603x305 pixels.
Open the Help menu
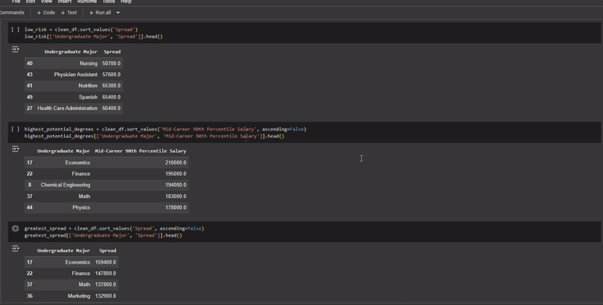126,2
